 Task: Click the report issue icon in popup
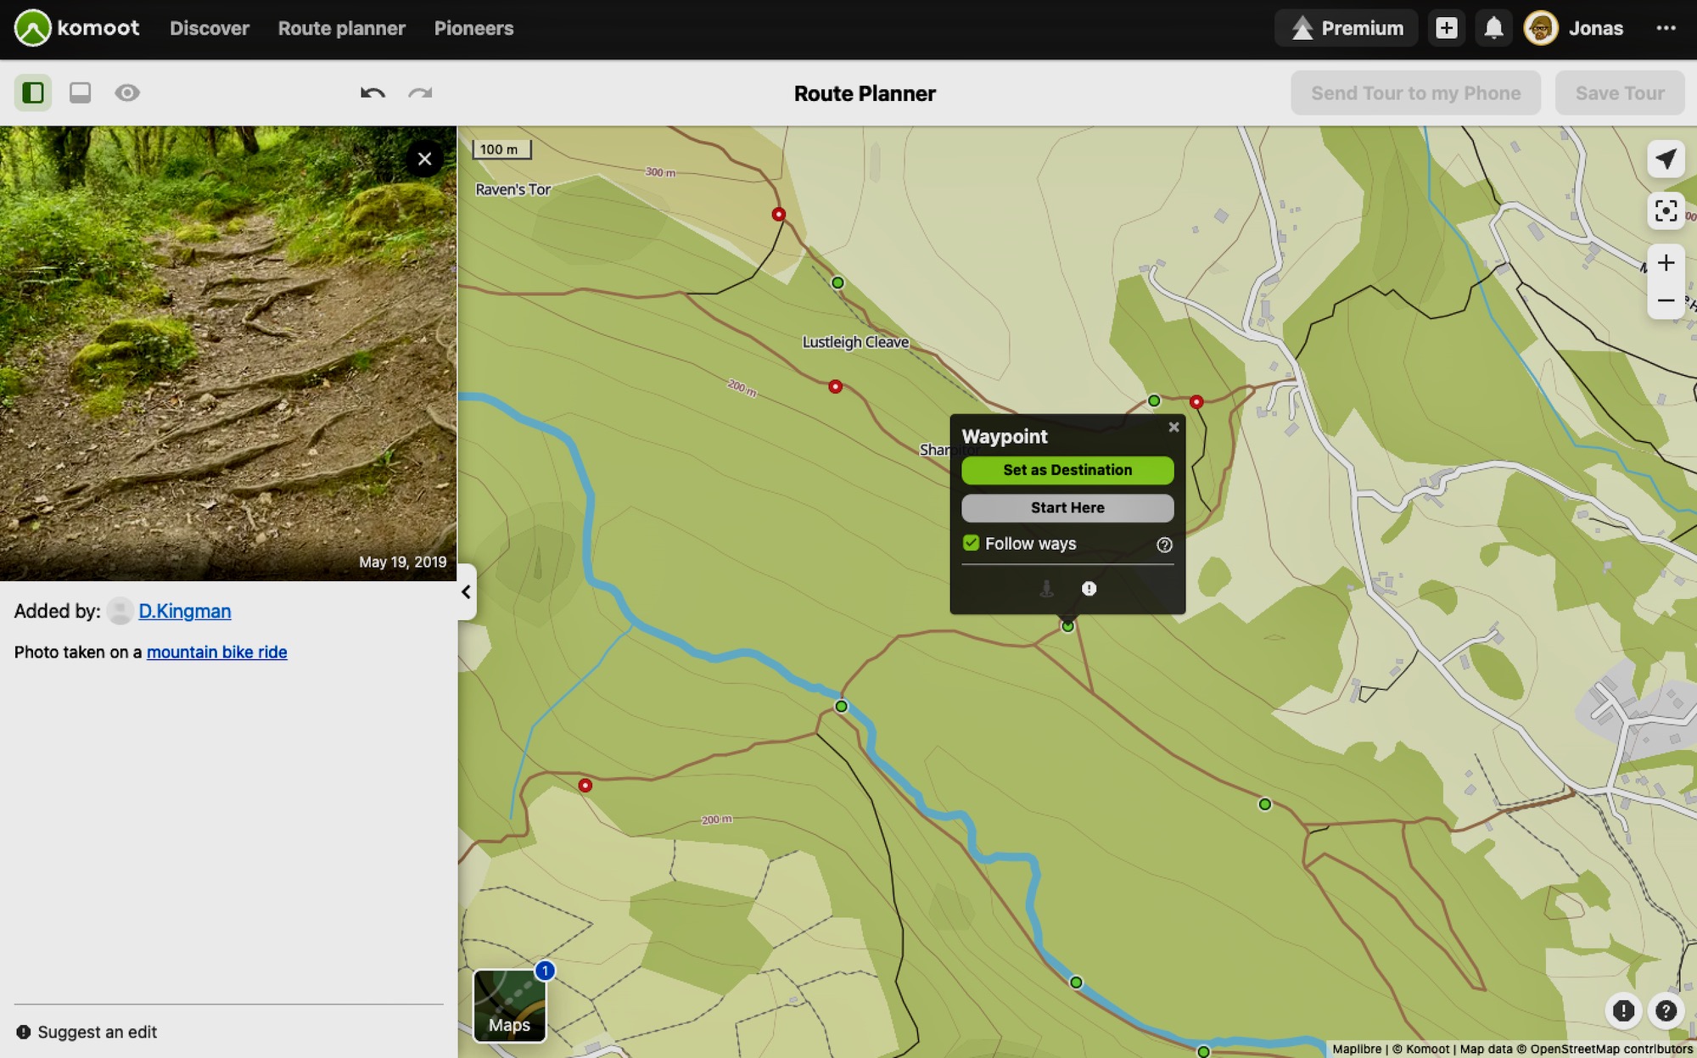coord(1089,588)
